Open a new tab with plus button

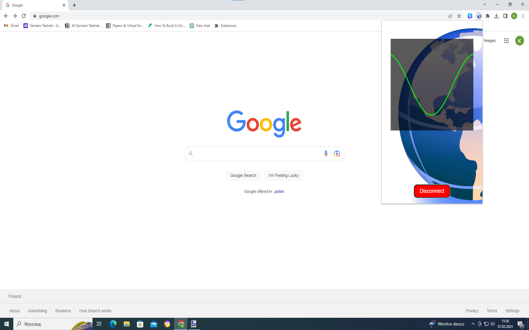click(x=74, y=5)
